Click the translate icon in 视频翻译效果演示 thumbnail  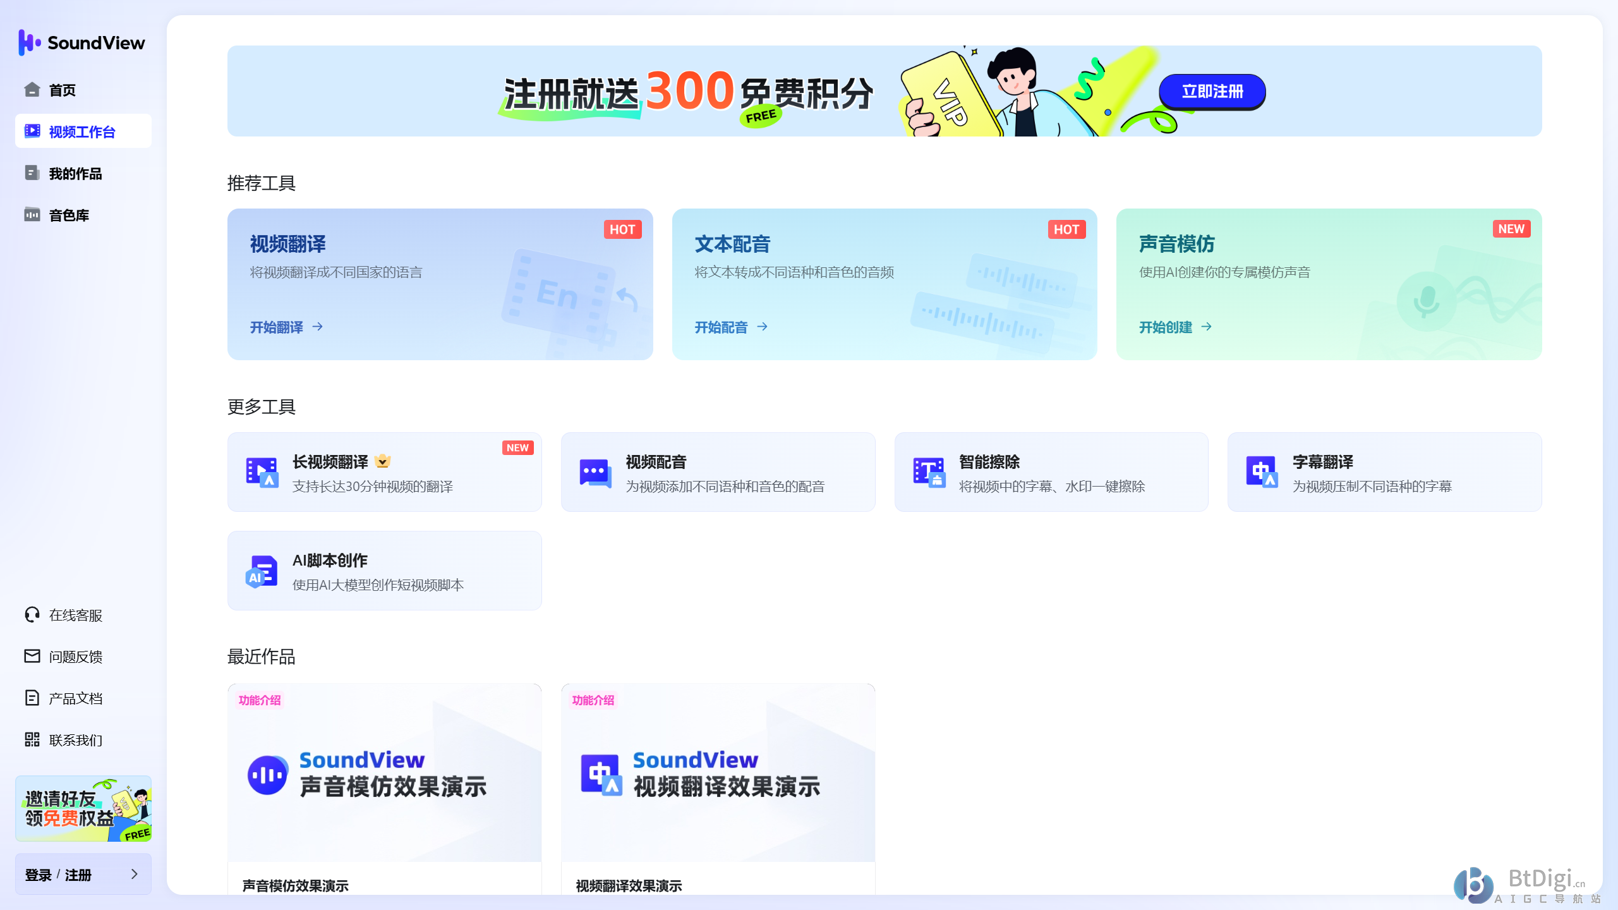(x=601, y=775)
